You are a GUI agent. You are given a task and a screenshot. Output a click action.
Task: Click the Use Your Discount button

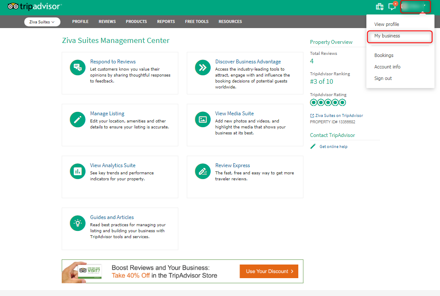click(269, 271)
